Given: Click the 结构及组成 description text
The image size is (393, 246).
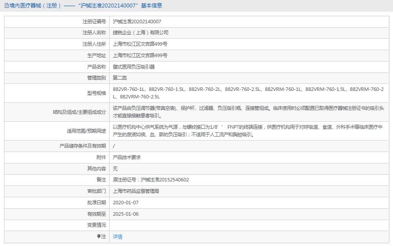Looking at the screenshot, I should [x=248, y=112].
